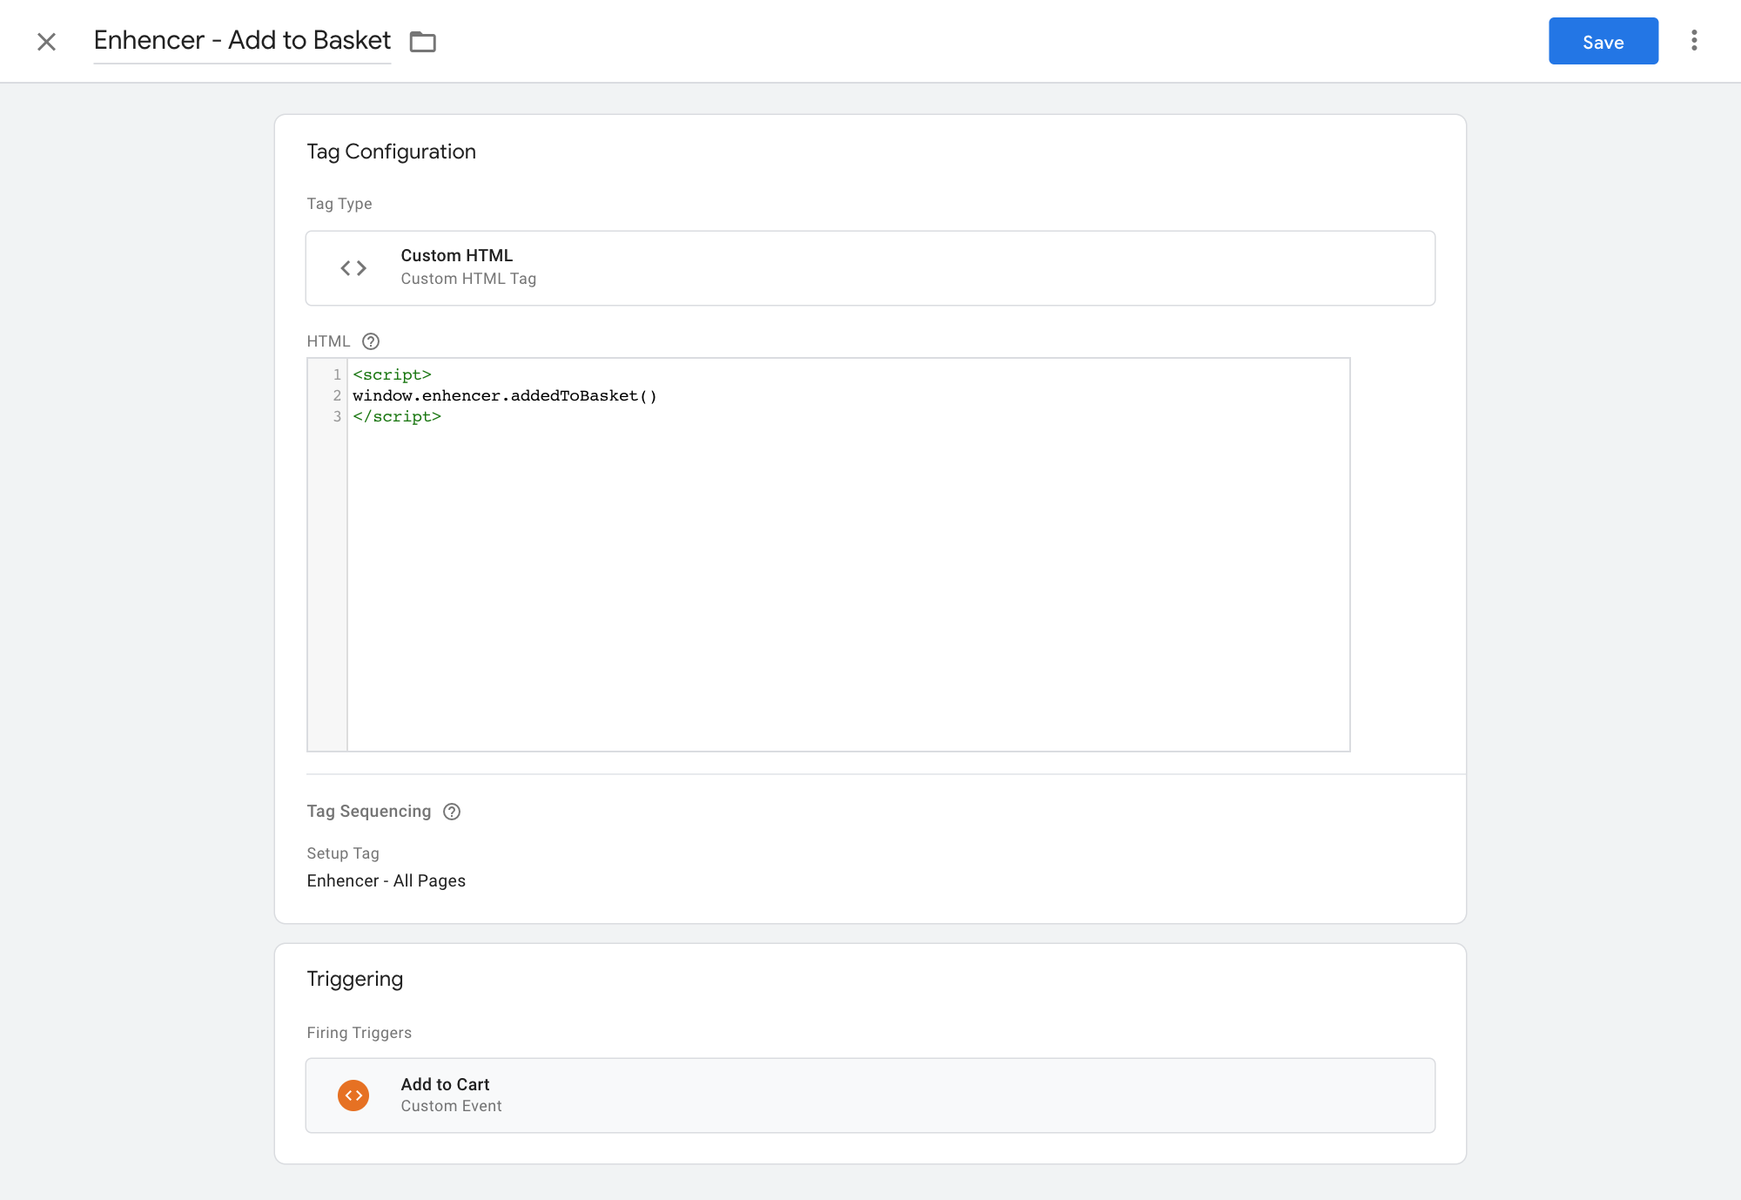Viewport: 1741px width, 1200px height.
Task: Click the Custom HTML code brackets icon
Action: coord(353,268)
